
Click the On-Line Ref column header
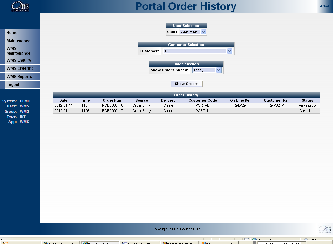pyautogui.click(x=240, y=100)
